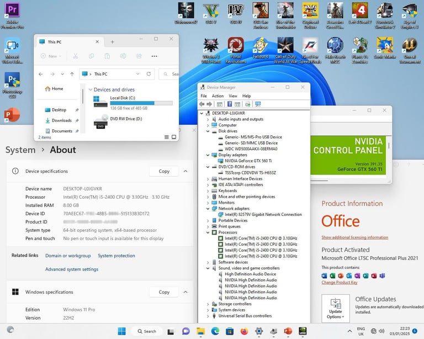The height and width of the screenshot is (339, 424).
Task: Open File Explorer more options ellipsis
Action: (x=154, y=56)
